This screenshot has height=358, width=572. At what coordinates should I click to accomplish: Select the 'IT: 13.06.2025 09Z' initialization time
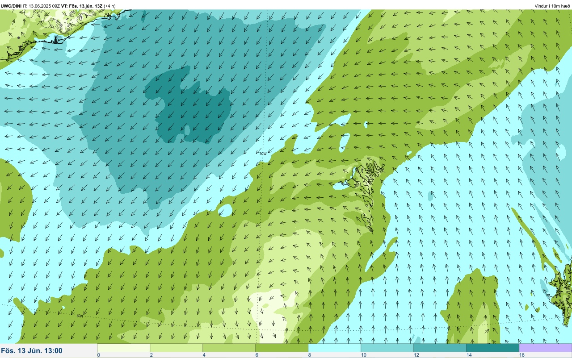coord(42,6)
